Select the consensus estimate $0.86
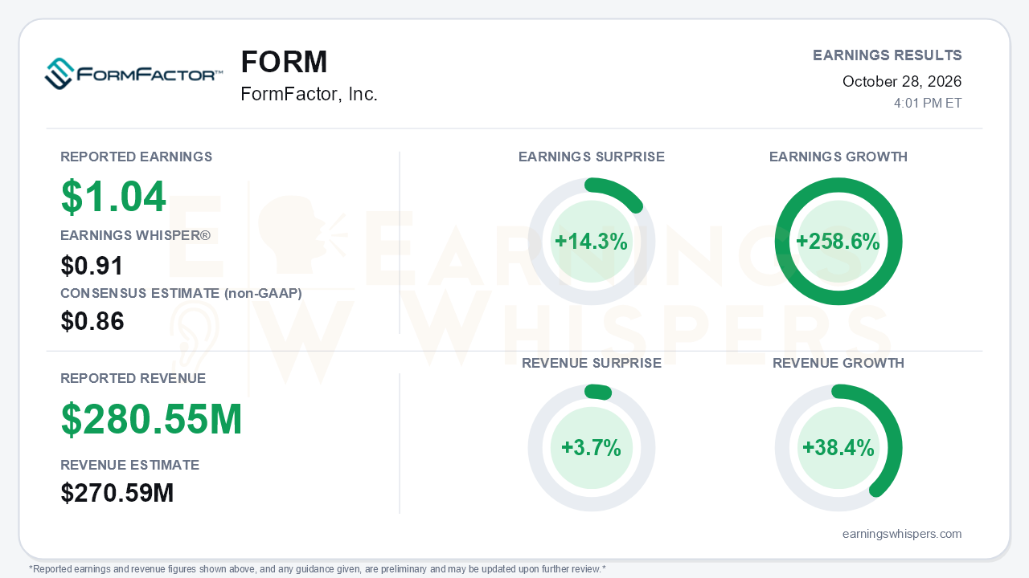This screenshot has width=1029, height=578. click(92, 322)
